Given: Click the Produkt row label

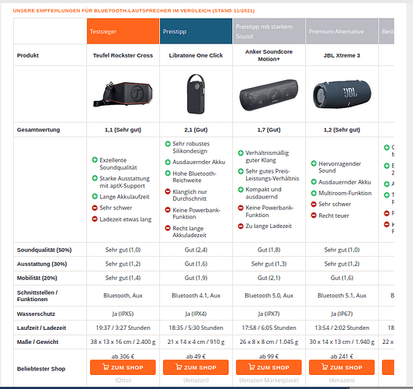Looking at the screenshot, I should [28, 55].
